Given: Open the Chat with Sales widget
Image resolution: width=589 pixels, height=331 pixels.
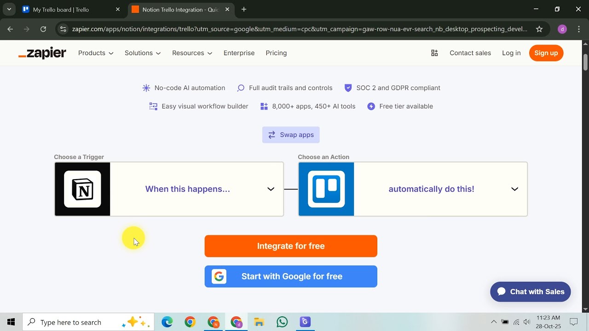Looking at the screenshot, I should point(531,291).
